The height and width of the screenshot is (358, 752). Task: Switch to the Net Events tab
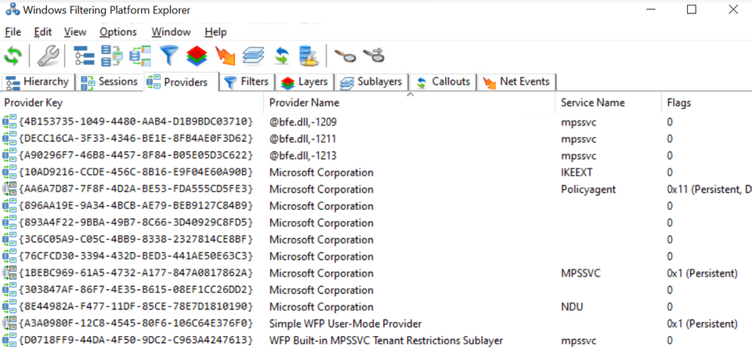coord(516,81)
